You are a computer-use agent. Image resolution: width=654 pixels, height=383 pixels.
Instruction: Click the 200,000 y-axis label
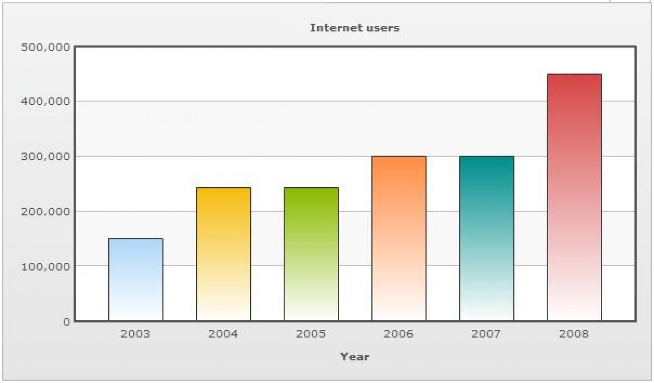click(46, 212)
